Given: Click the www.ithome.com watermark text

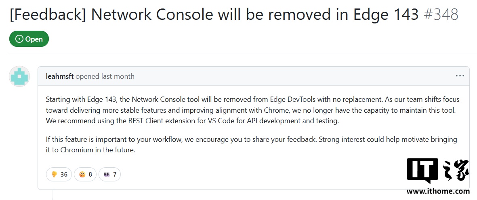Looking at the screenshot, I should tap(438, 191).
